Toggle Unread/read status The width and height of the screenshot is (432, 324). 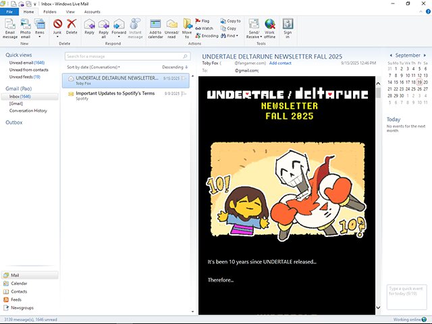[171, 28]
